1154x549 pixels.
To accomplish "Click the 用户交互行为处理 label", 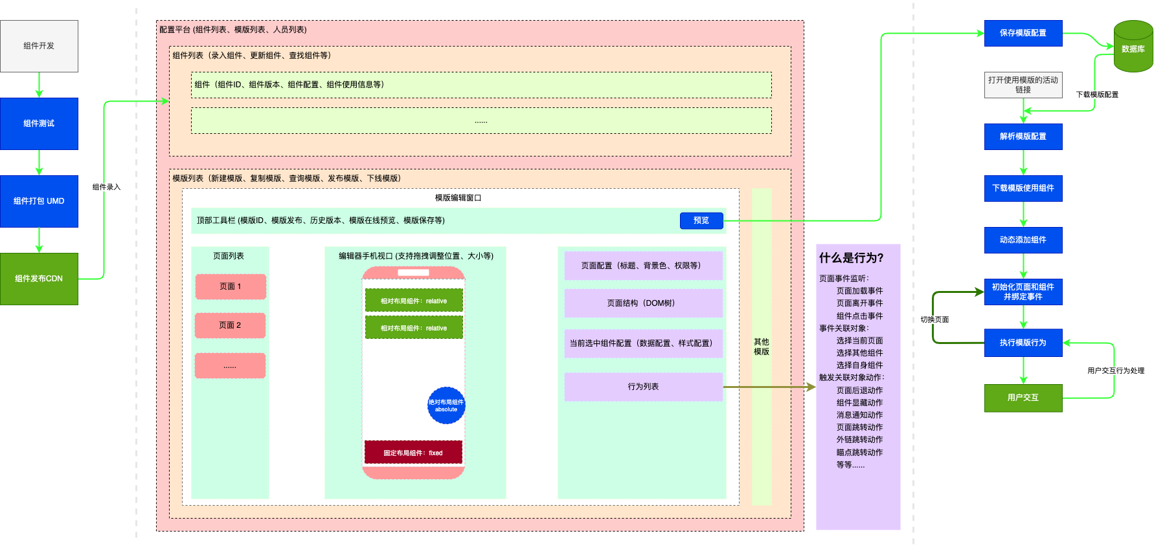I will tap(1116, 371).
